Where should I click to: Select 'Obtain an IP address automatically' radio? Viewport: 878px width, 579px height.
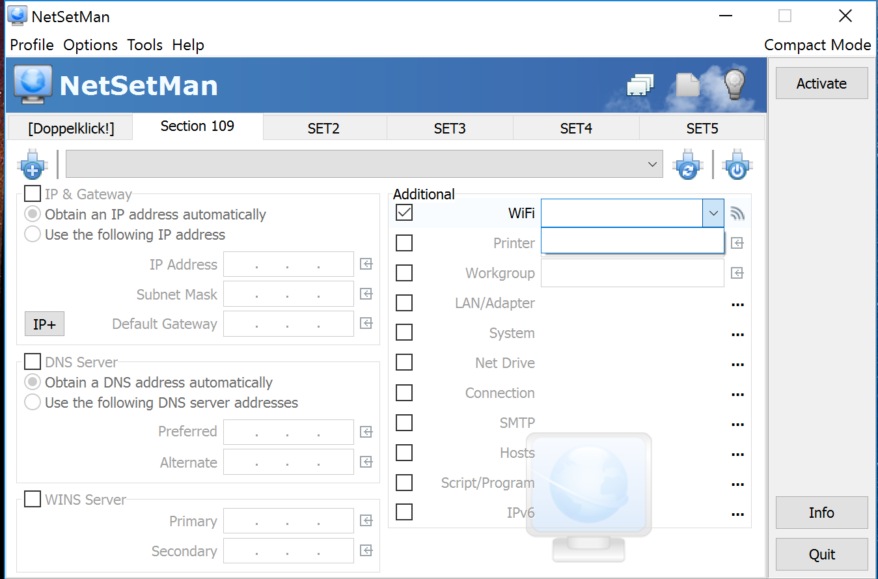[33, 214]
